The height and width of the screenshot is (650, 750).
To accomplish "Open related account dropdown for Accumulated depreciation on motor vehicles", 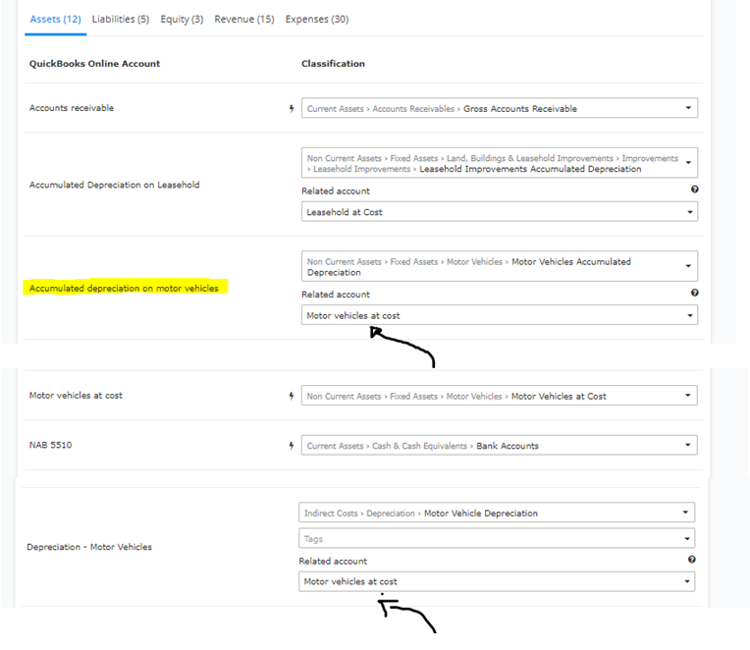I will coord(500,315).
